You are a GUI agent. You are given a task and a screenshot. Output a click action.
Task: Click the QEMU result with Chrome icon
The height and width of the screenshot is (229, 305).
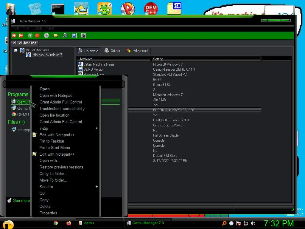pos(21,114)
